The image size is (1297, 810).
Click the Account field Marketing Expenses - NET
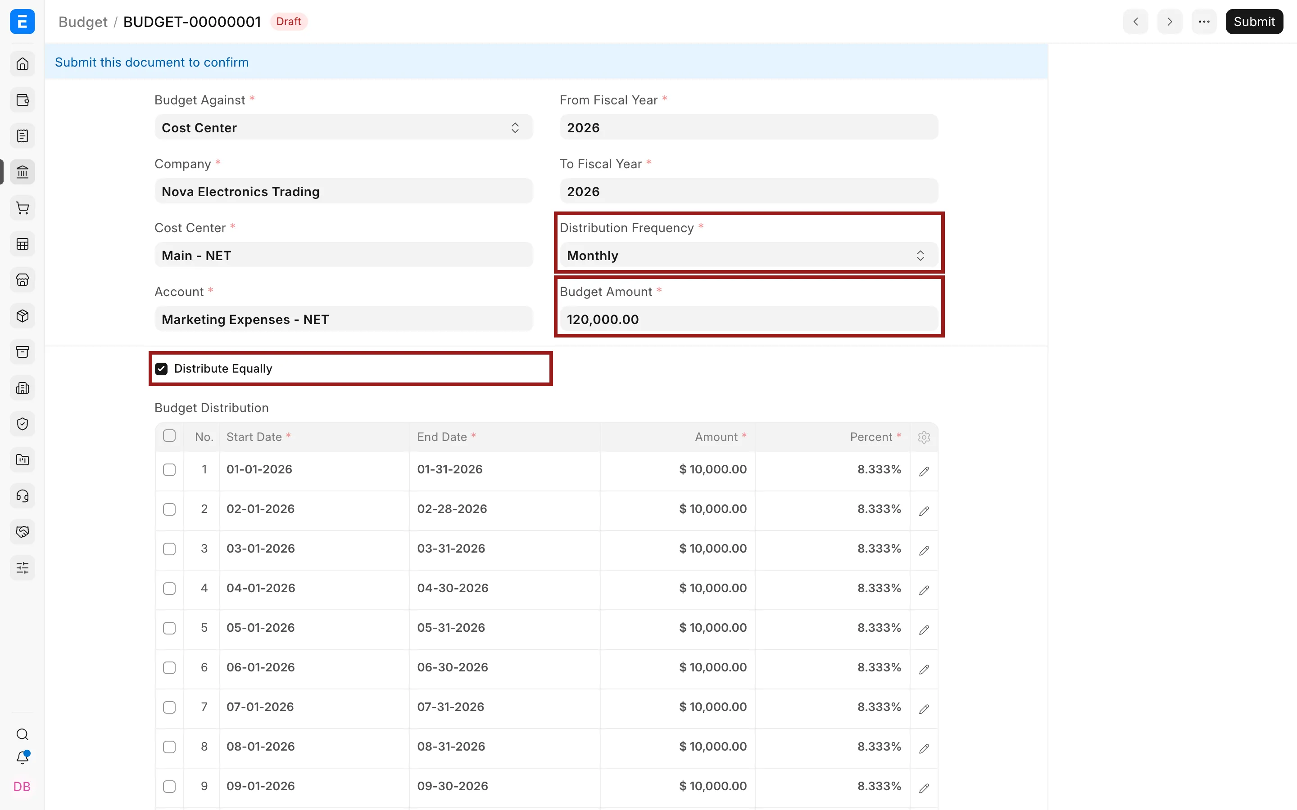click(x=344, y=319)
